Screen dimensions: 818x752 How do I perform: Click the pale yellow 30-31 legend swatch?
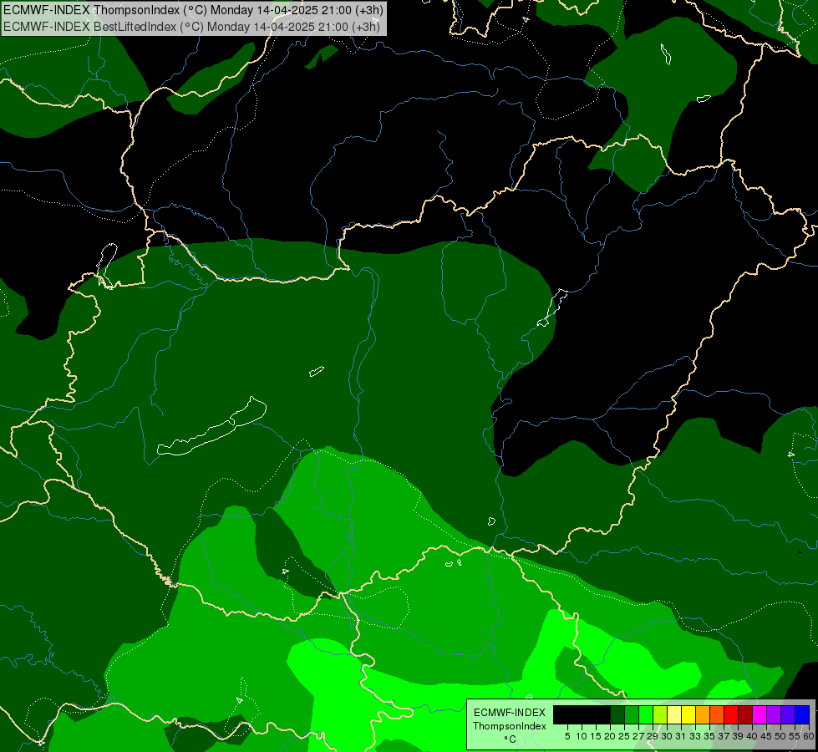[x=674, y=714]
